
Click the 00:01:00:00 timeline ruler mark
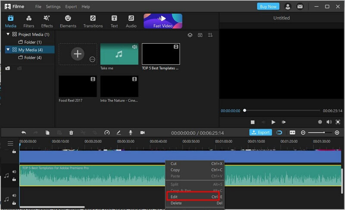223,141
